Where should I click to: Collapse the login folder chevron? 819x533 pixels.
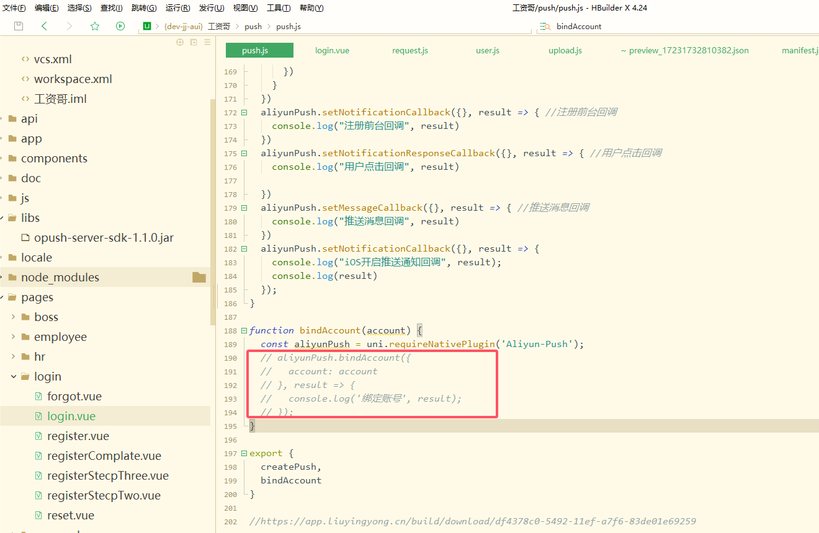coord(13,377)
